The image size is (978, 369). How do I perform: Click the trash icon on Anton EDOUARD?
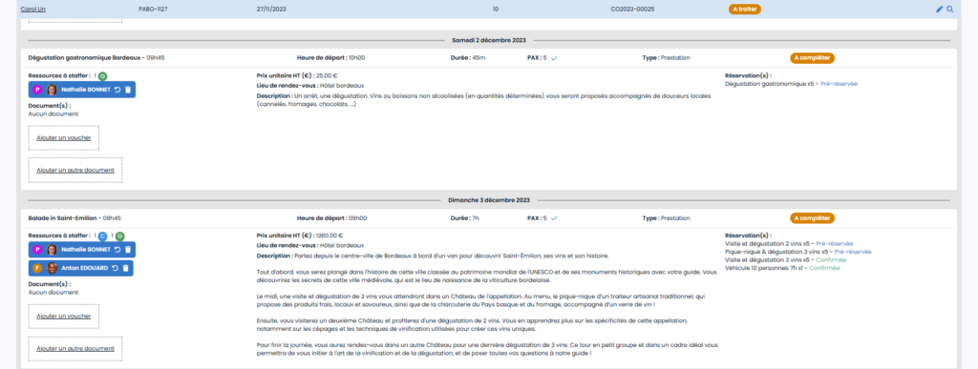125,268
